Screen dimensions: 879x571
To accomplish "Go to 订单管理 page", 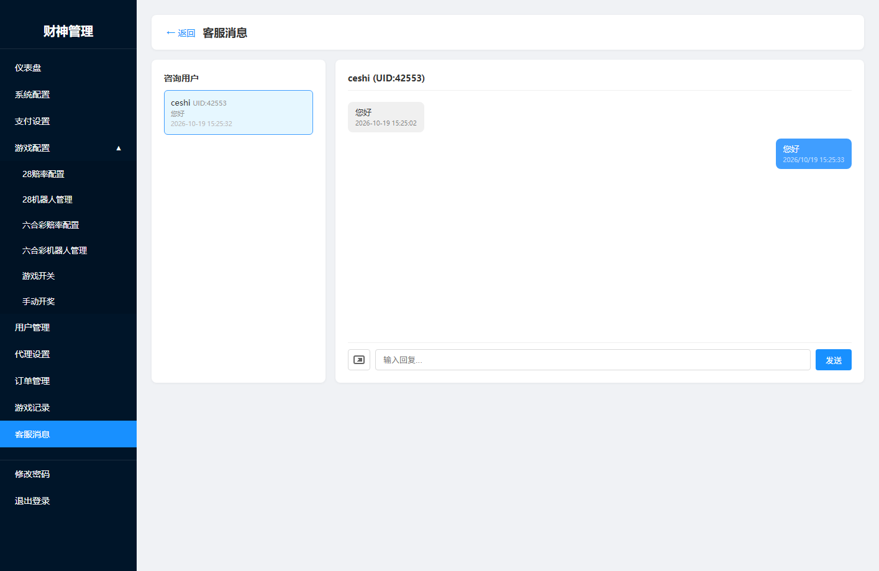I will pyautogui.click(x=68, y=381).
